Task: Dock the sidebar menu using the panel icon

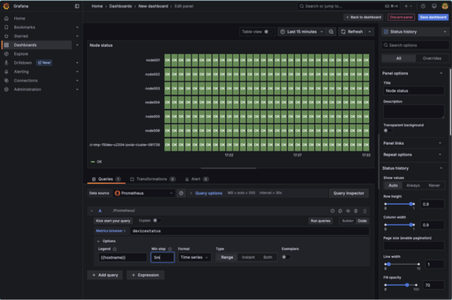Action: (77, 6)
